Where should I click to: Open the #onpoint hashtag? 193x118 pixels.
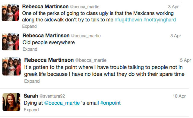[x=110, y=103]
